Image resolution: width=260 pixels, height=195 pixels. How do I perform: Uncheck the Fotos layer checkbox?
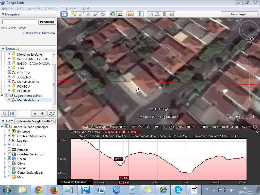9,145
